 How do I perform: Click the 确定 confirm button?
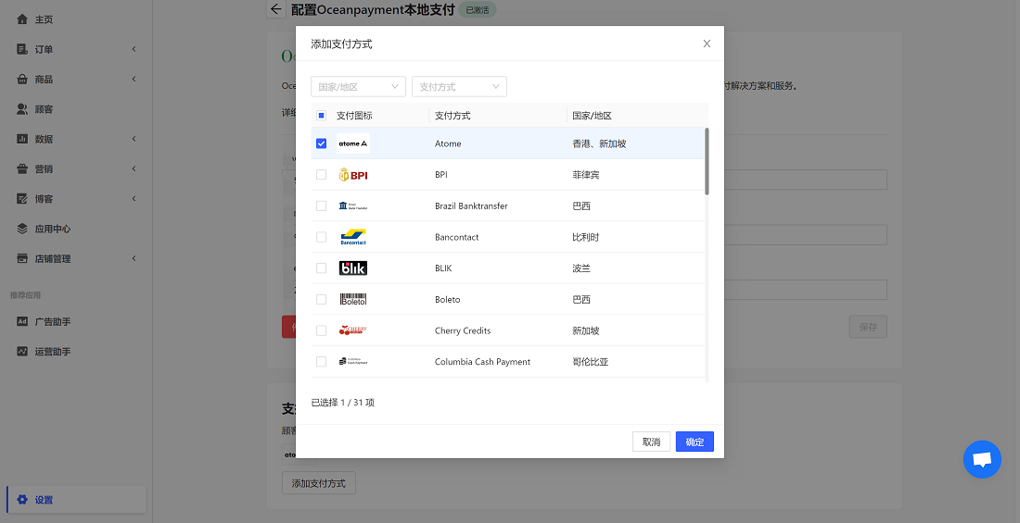click(x=695, y=442)
